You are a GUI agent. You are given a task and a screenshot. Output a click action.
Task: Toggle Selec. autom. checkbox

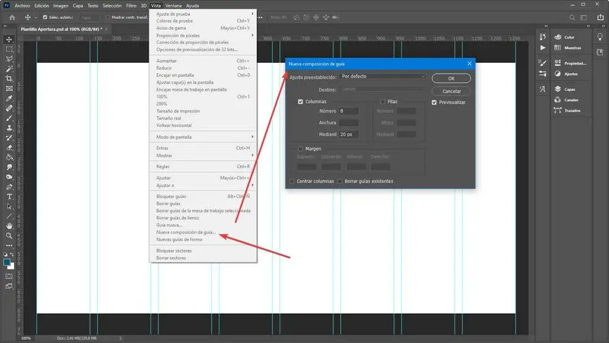pos(45,18)
